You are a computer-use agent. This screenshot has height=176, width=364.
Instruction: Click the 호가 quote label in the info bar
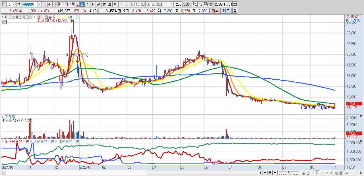point(126,11)
